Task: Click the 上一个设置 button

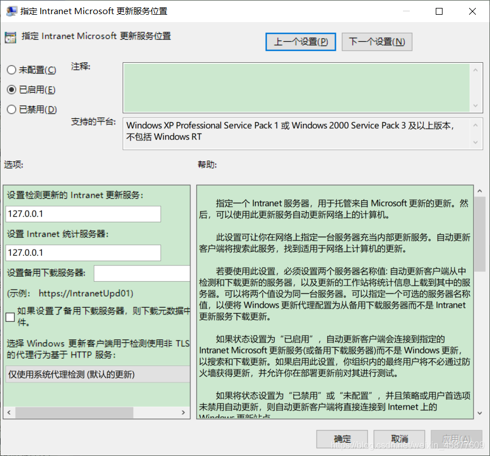Action: point(300,41)
